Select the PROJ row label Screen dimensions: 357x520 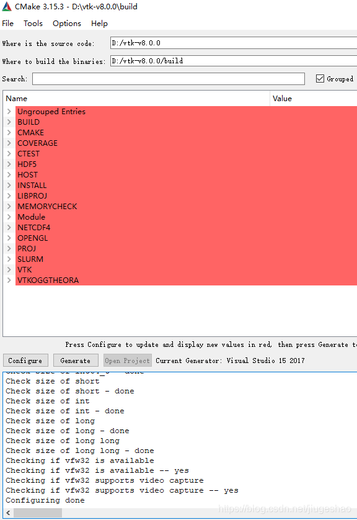point(27,249)
